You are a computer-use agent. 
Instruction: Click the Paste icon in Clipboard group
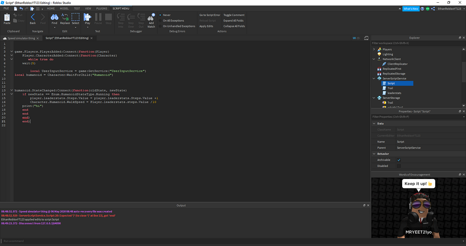(6, 19)
